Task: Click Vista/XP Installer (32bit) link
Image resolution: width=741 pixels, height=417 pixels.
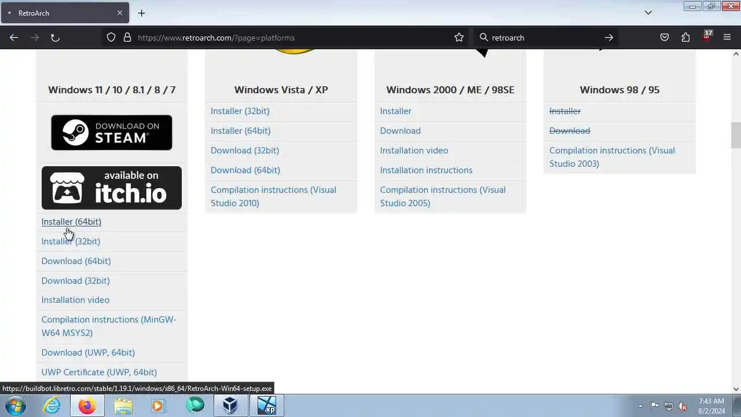Action: (240, 111)
